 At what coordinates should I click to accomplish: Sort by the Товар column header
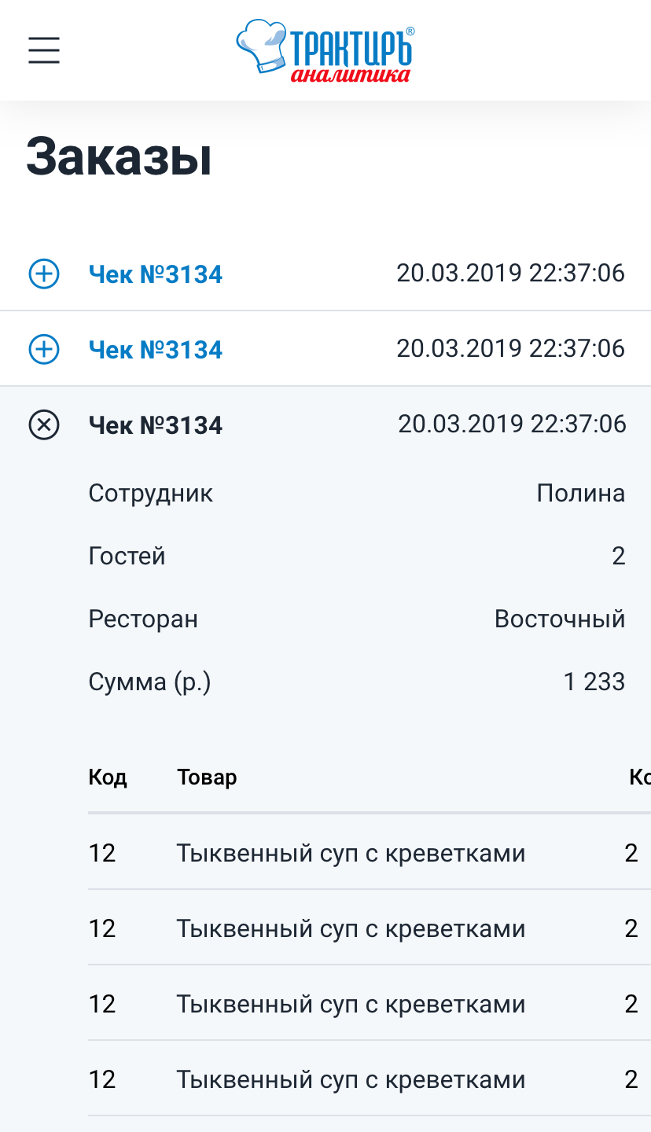[x=207, y=777]
